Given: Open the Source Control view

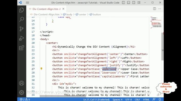Looking at the screenshot, I should click(x=21, y=29).
